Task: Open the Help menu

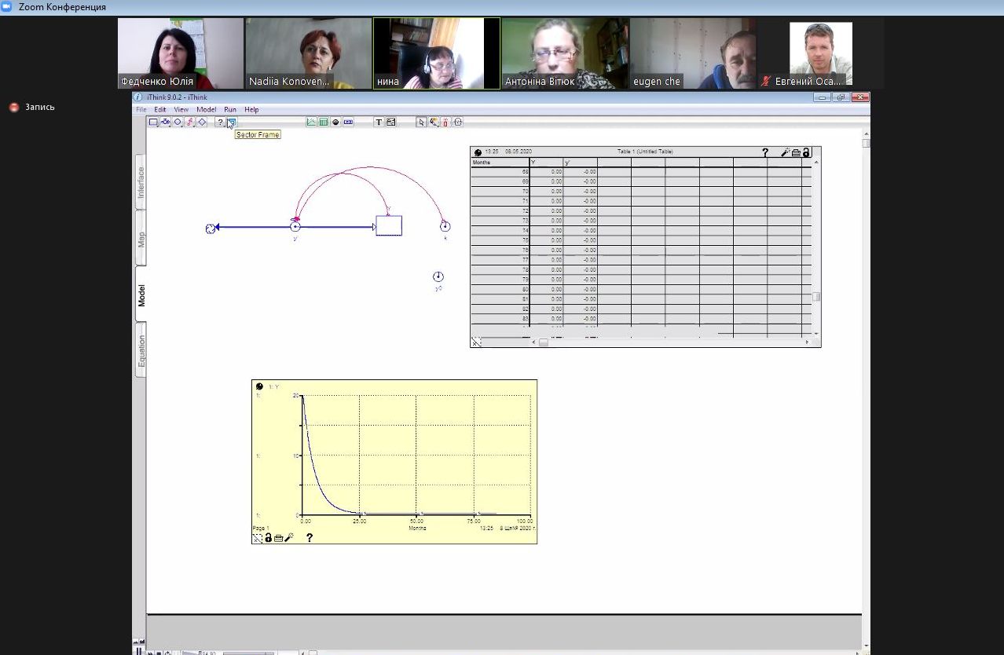Action: pos(251,110)
